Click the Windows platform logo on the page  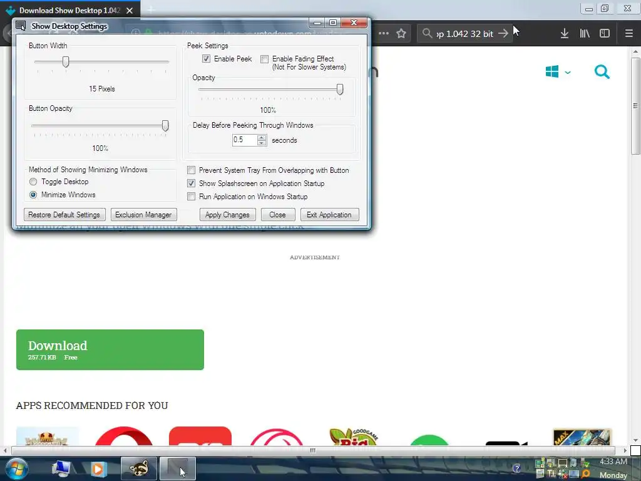tap(552, 72)
